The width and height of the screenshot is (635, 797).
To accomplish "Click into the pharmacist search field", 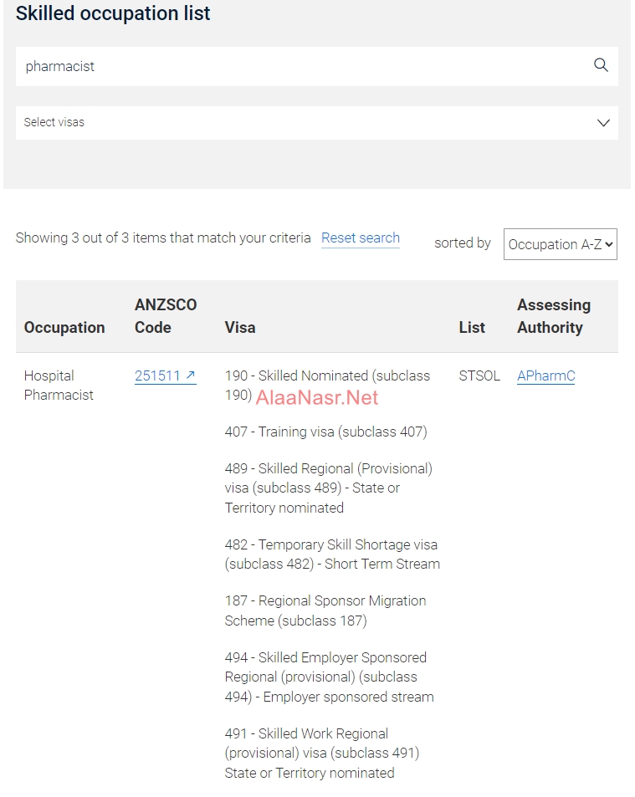I will coord(301,66).
